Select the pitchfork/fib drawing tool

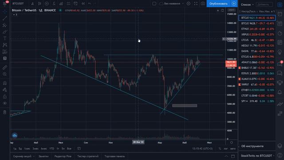tap(5, 25)
